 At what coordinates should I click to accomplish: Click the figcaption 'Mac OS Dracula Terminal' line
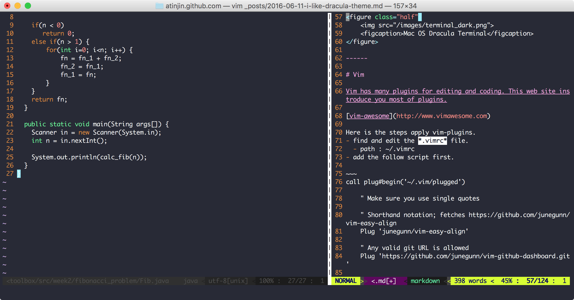coord(447,34)
